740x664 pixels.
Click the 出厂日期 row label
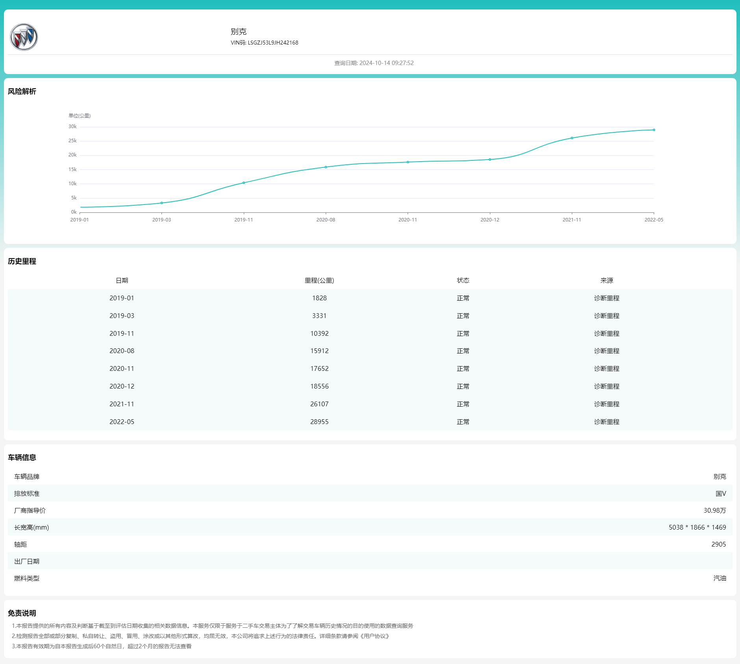[27, 561]
